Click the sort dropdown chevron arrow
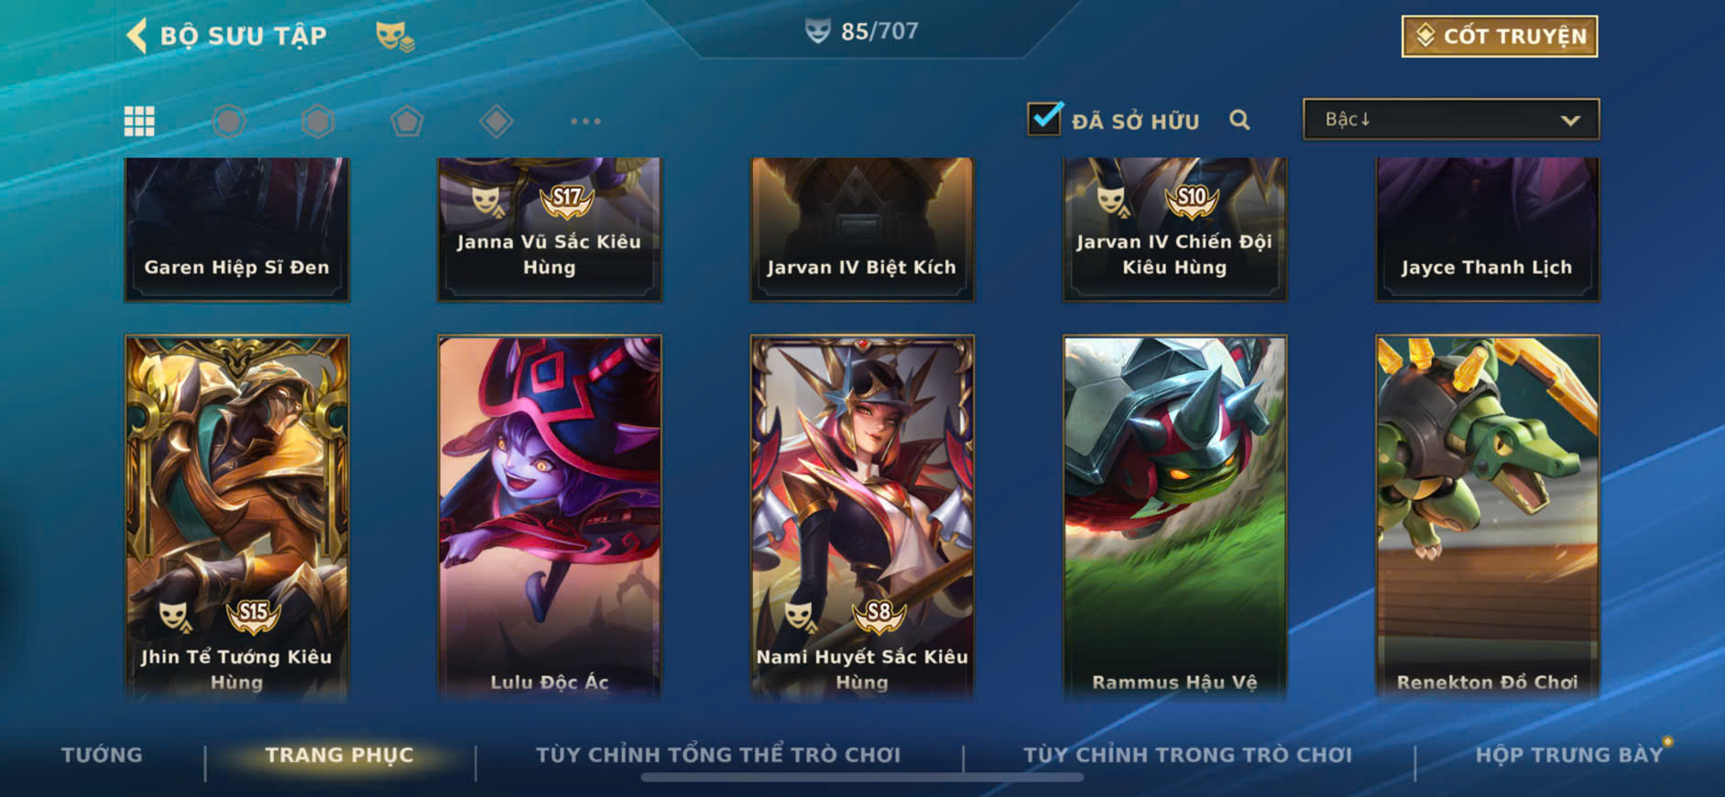This screenshot has width=1725, height=797. coord(1570,120)
